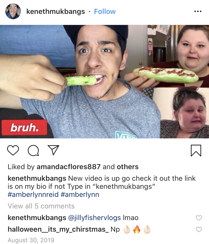
Task: Open hashtag #amberlynn
Action: 80,195
